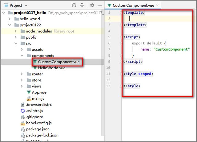Select CustomComponent.vue in the tree
197x142 pixels.
click(59, 62)
